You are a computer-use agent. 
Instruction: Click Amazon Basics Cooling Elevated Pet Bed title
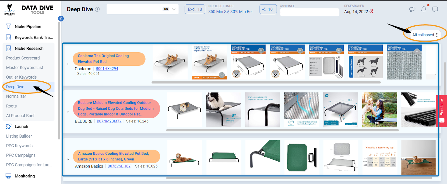[x=116, y=156]
